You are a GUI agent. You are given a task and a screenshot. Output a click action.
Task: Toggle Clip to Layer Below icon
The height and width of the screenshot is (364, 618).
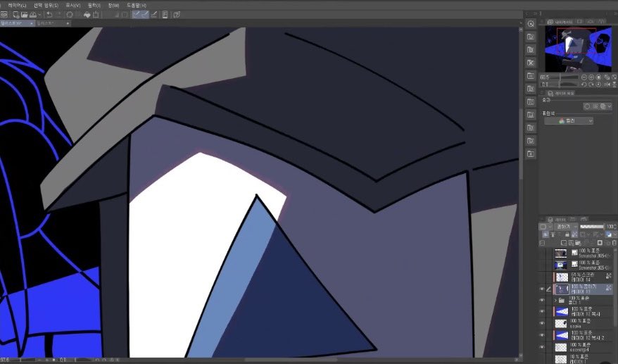(x=546, y=234)
